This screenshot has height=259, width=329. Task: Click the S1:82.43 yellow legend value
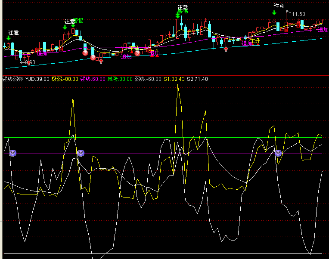tap(174, 79)
